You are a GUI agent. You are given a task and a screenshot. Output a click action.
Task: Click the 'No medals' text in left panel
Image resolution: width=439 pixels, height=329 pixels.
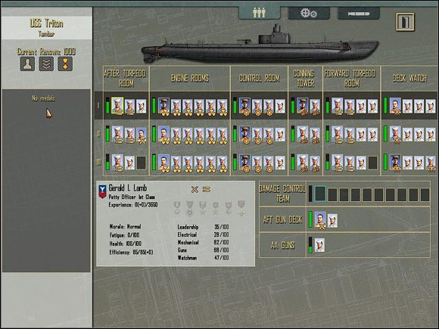[x=43, y=98]
